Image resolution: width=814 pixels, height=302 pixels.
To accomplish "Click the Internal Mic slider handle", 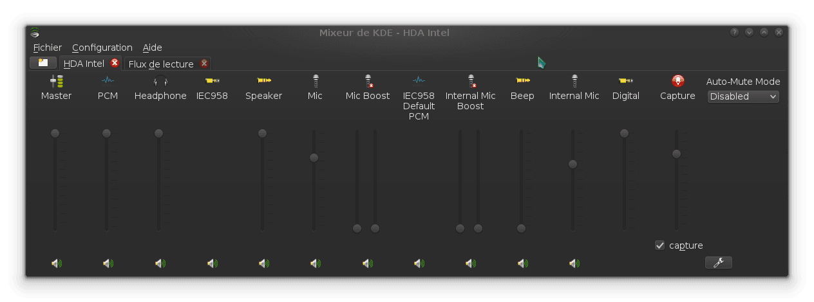I will tap(573, 164).
